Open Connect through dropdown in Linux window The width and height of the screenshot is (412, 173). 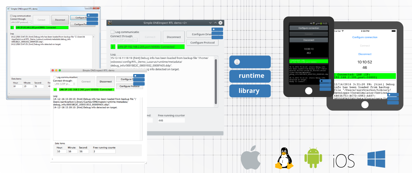124,40
